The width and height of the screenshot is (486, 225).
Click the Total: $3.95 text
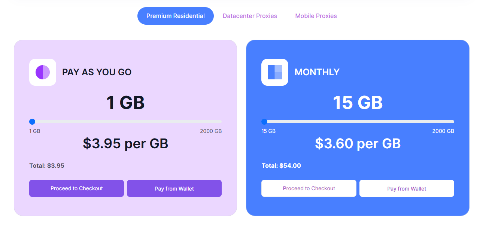(x=47, y=165)
